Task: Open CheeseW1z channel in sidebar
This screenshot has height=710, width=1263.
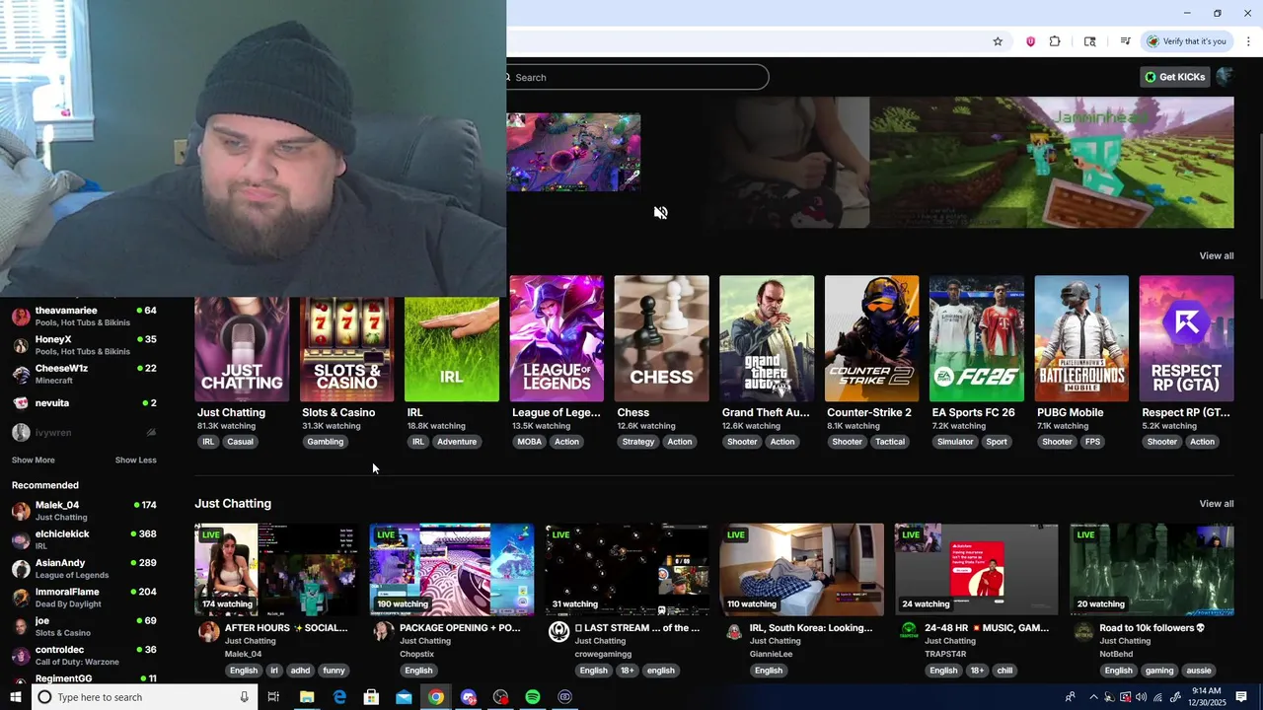Action: pos(84,374)
